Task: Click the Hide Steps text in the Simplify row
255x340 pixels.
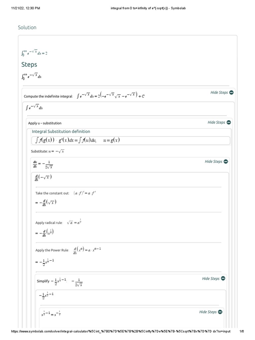Action: click(211, 279)
